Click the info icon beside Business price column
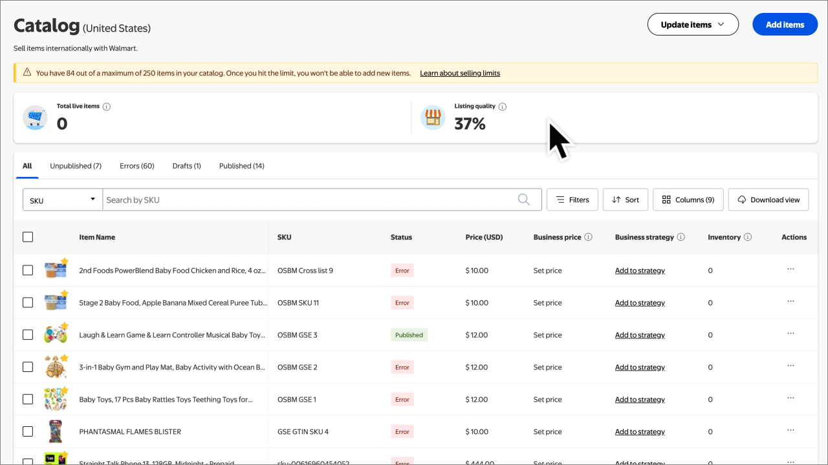Image resolution: width=828 pixels, height=465 pixels. coord(588,236)
